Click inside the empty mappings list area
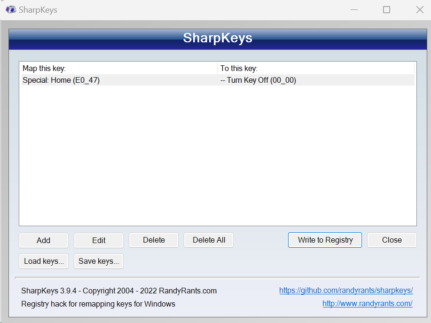Image resolution: width=431 pixels, height=323 pixels. (216, 155)
